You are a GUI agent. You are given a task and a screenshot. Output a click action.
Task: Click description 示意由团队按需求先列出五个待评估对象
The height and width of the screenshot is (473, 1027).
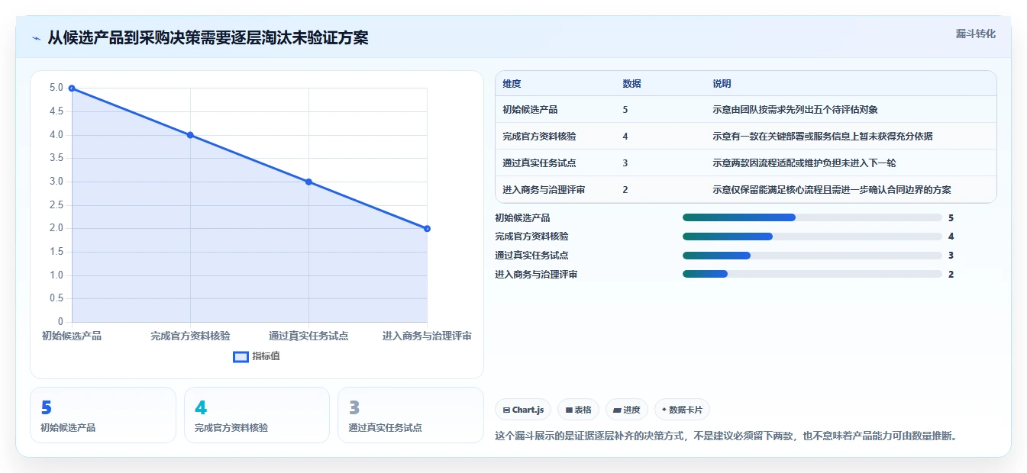(x=795, y=110)
